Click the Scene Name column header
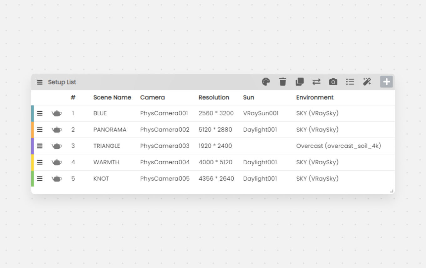 [112, 97]
